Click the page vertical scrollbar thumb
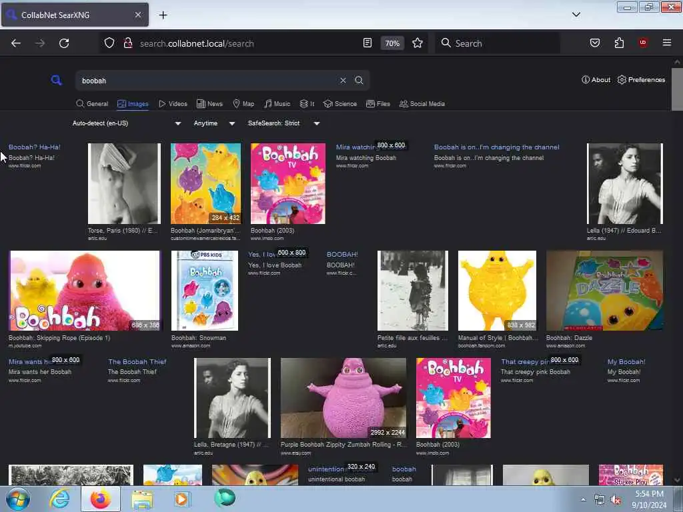This screenshot has height=512, width=683. (677, 89)
